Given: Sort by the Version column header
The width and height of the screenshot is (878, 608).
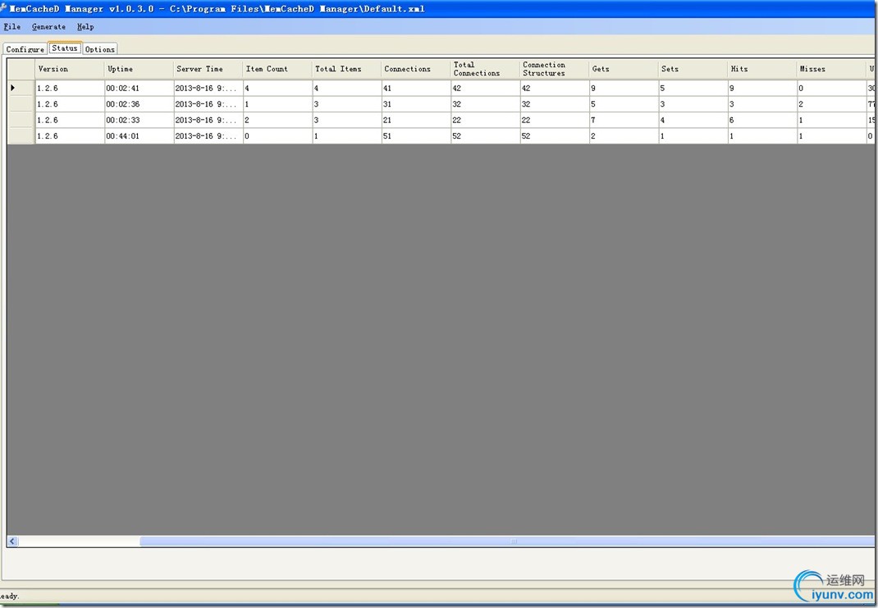Looking at the screenshot, I should 70,69.
